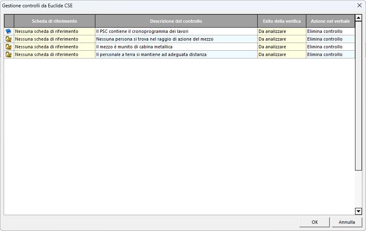Select the 'Azione nel verbale' column header
Image resolution: width=366 pixels, height=231 pixels.
point(330,21)
